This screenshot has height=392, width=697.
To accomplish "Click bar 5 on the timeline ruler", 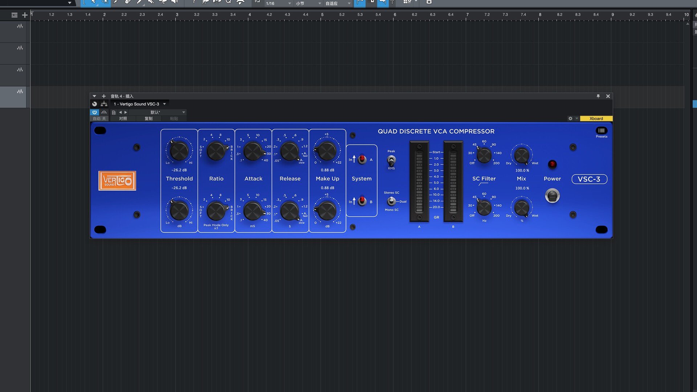I will [322, 15].
